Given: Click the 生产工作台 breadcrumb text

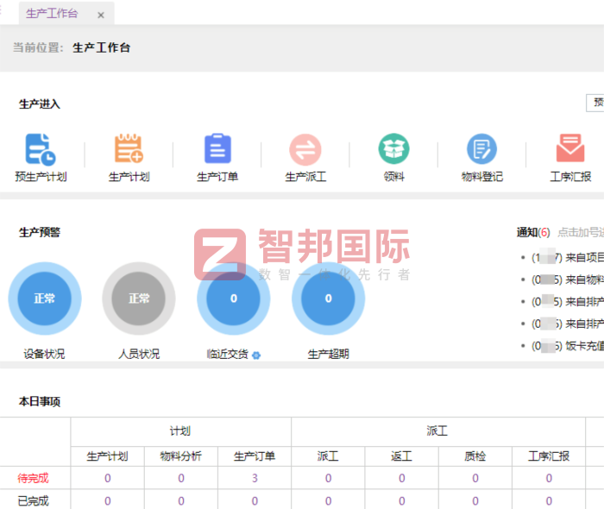Looking at the screenshot, I should [x=102, y=47].
